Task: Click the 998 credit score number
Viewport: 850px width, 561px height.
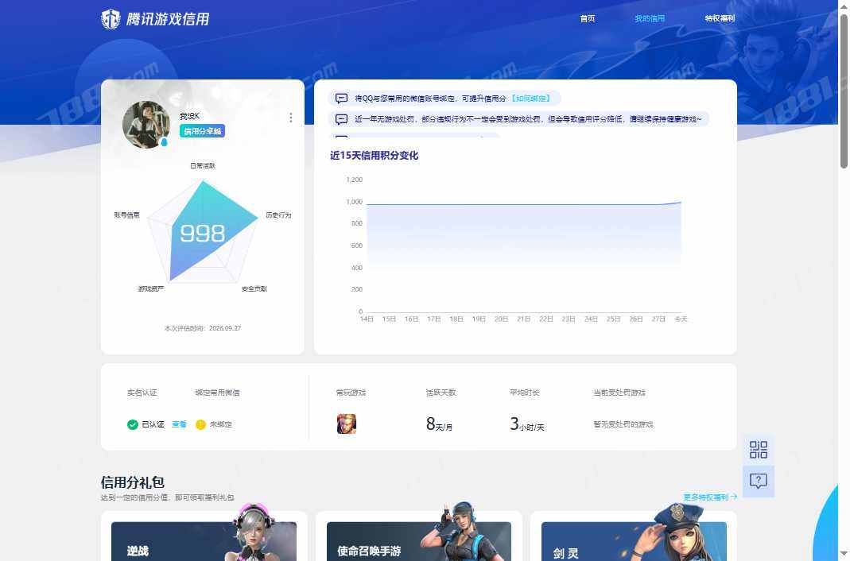Action: click(202, 234)
